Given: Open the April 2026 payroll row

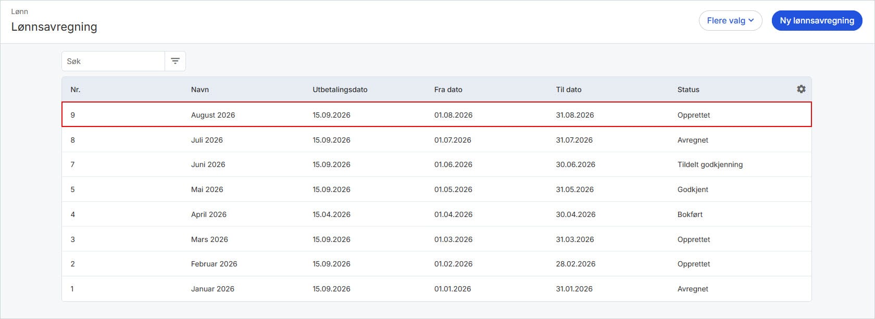Looking at the screenshot, I should 436,214.
